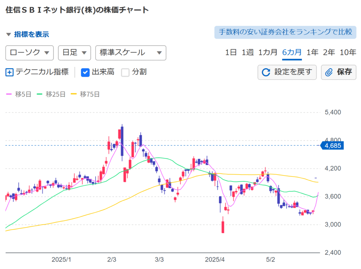361x269 pixels.
Task: Click the yellow 移75日 legend swatch
Action: click(x=74, y=94)
